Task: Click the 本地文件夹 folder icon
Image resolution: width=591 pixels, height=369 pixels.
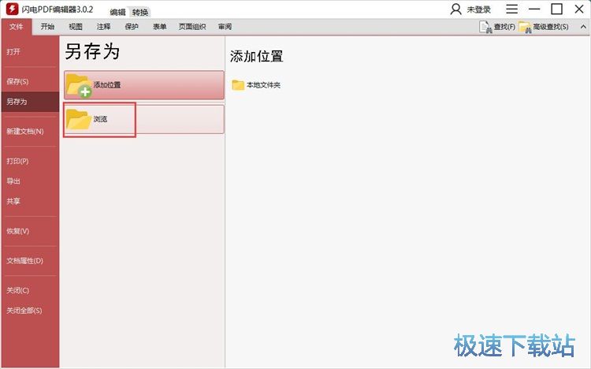Action: [x=238, y=85]
